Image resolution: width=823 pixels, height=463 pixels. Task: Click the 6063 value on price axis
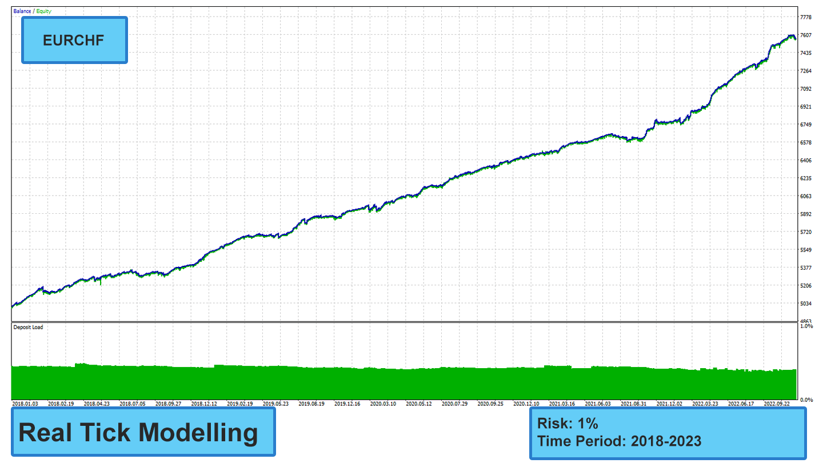click(x=806, y=196)
